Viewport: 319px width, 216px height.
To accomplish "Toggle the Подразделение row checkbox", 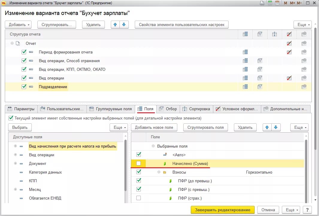I will [24, 86].
